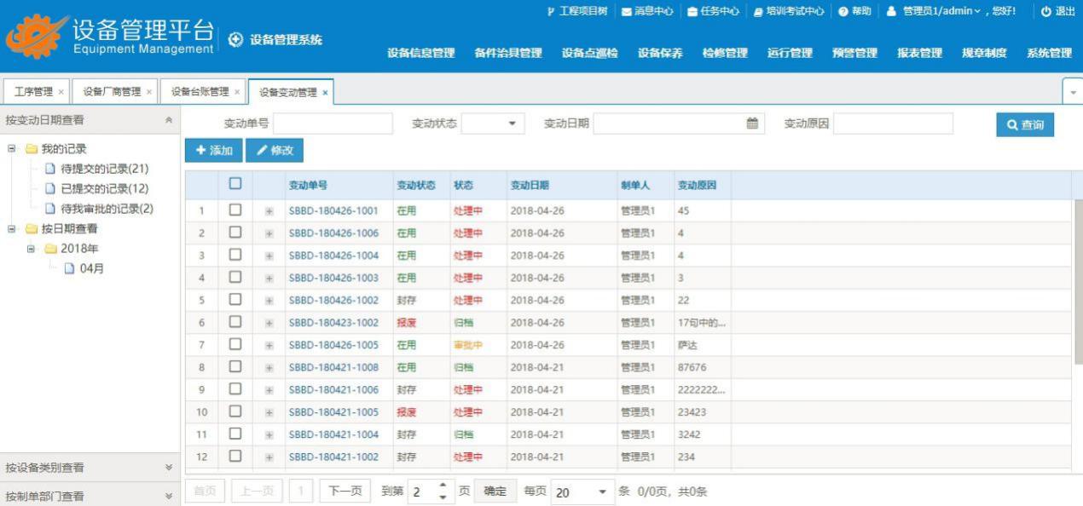Image resolution: width=1083 pixels, height=506 pixels.
Task: Switch to the 设备台账管理 tab
Action: point(200,92)
